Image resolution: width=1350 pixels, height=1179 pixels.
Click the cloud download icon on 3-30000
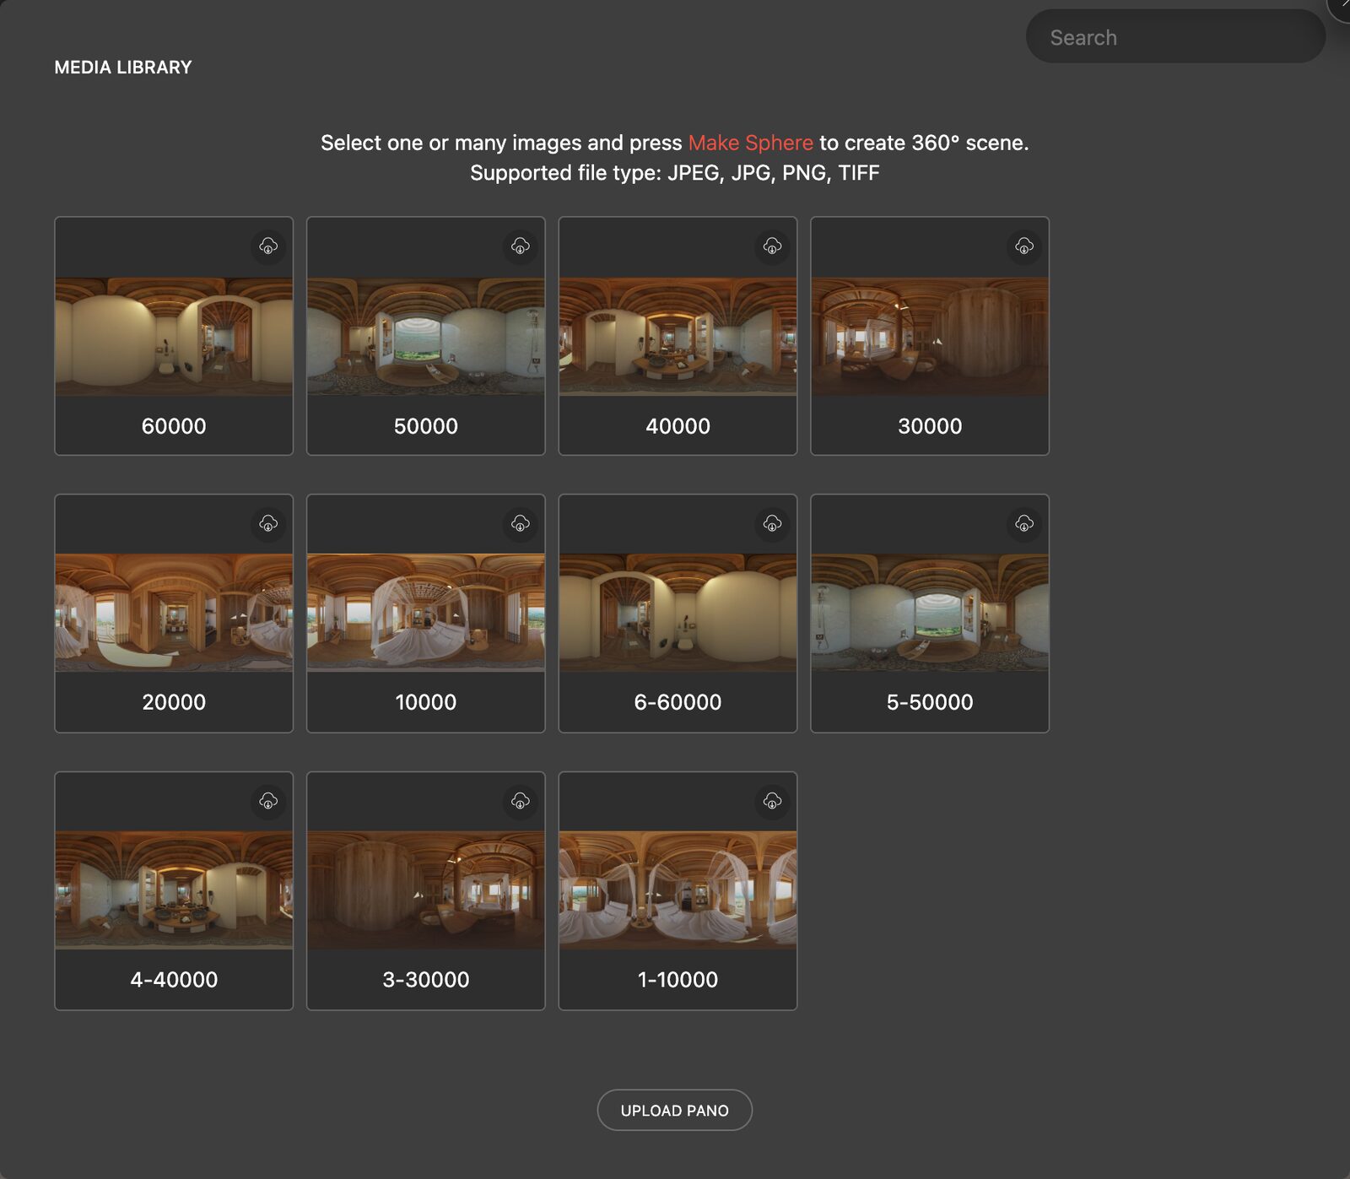[x=521, y=801]
